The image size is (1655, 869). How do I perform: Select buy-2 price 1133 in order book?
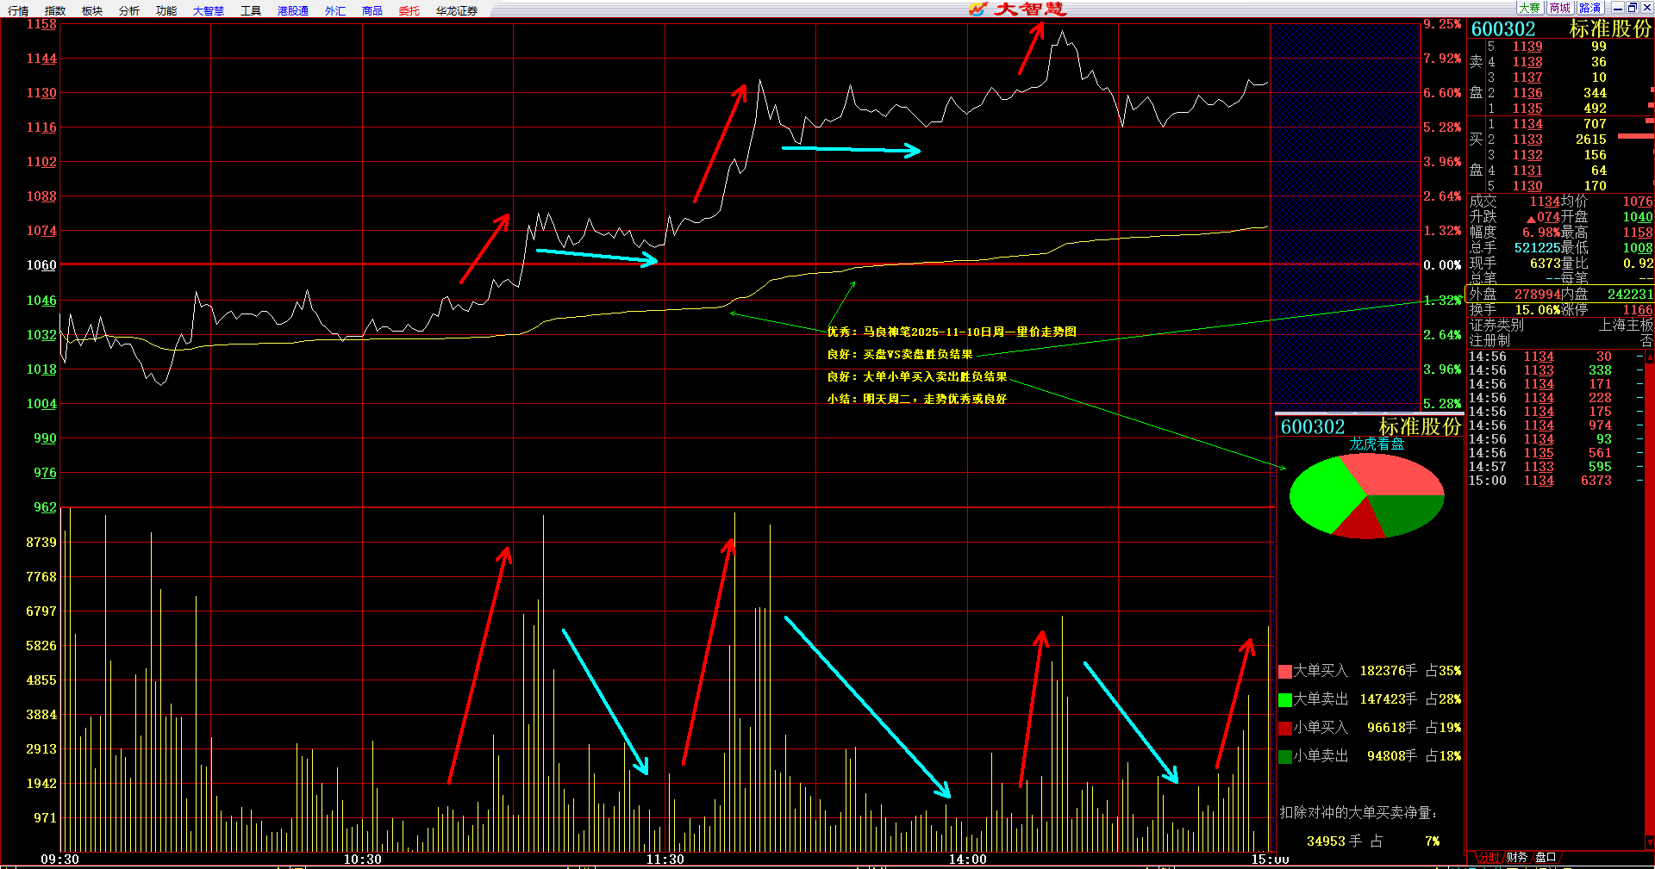tap(1527, 140)
